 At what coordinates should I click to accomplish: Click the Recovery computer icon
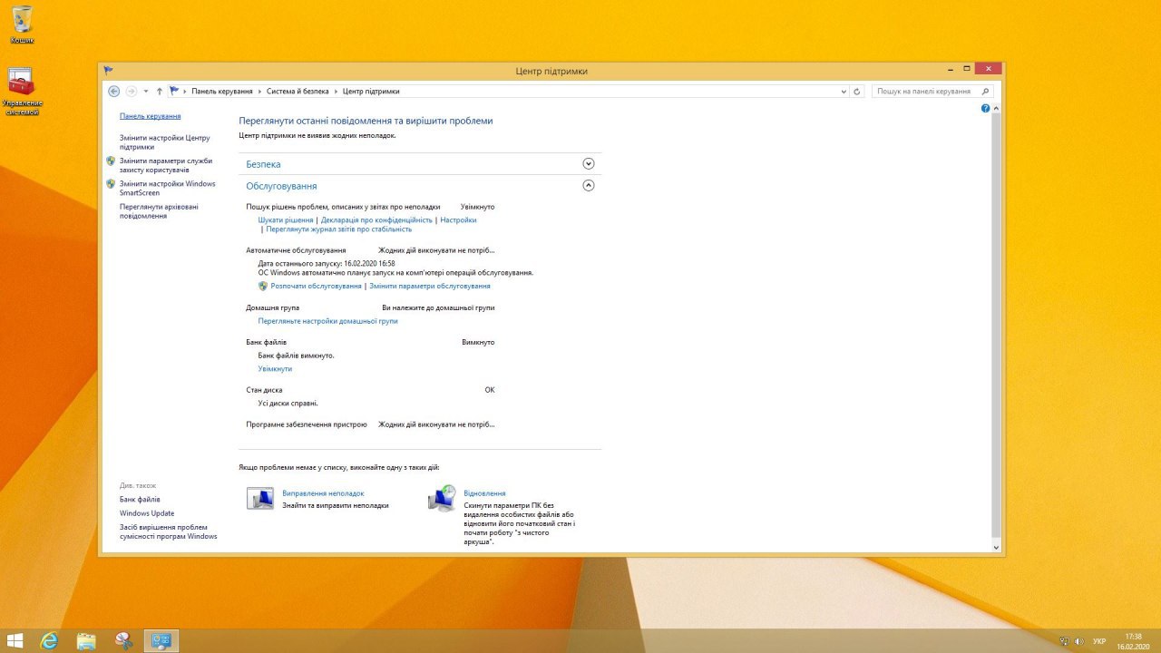(x=443, y=498)
